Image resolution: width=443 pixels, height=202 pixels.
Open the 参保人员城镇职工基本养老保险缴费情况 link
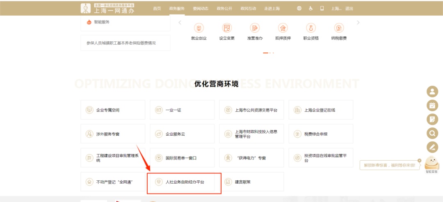point(126,43)
